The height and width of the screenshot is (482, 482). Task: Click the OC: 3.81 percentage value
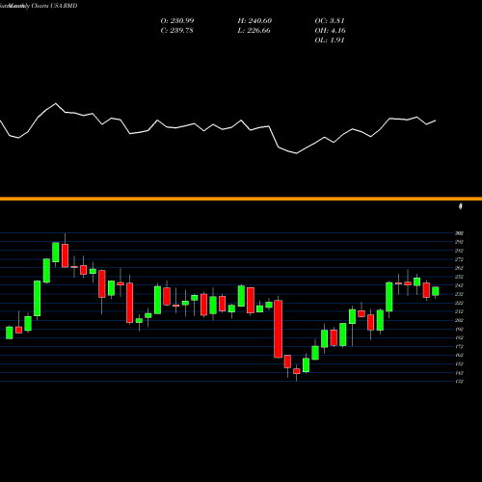click(x=330, y=21)
